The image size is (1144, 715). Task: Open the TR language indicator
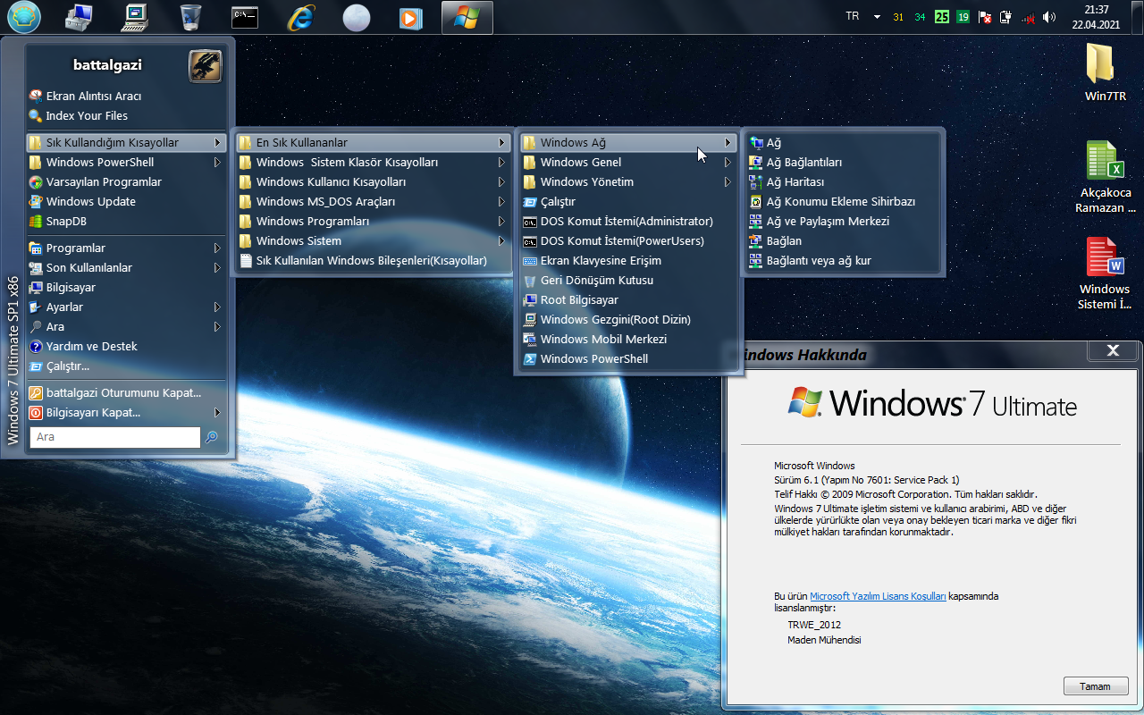[853, 17]
